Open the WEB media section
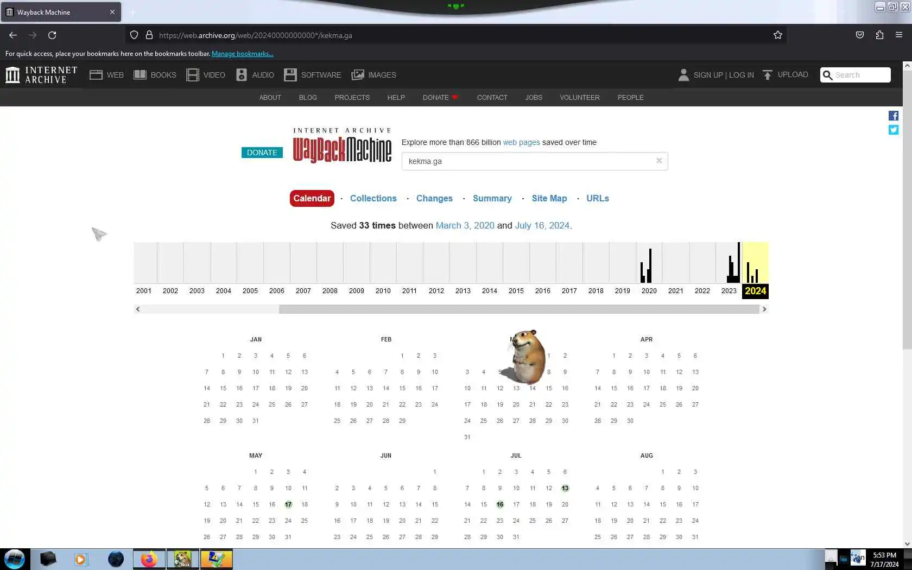912x570 pixels. pyautogui.click(x=106, y=75)
